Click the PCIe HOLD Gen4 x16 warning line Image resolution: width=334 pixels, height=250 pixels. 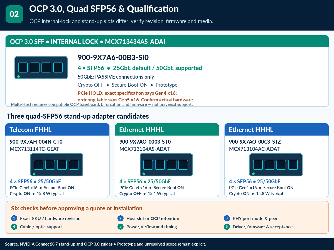[127, 93]
